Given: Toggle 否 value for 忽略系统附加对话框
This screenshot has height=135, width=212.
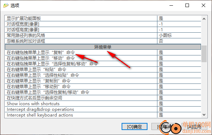Looking at the screenshot, I should pos(179,41).
